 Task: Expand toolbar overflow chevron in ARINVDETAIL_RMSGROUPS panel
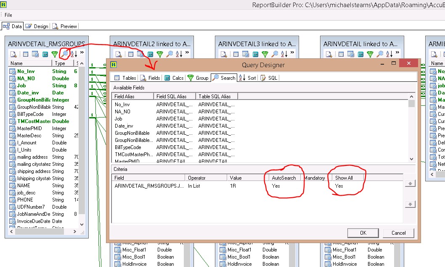82,52
